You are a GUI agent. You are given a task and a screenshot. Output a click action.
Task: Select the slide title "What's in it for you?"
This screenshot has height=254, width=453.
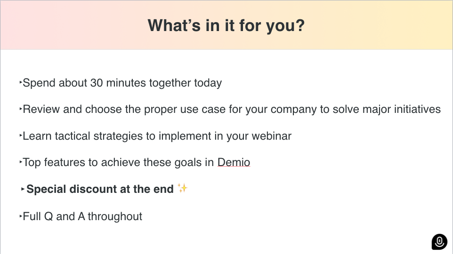226,25
